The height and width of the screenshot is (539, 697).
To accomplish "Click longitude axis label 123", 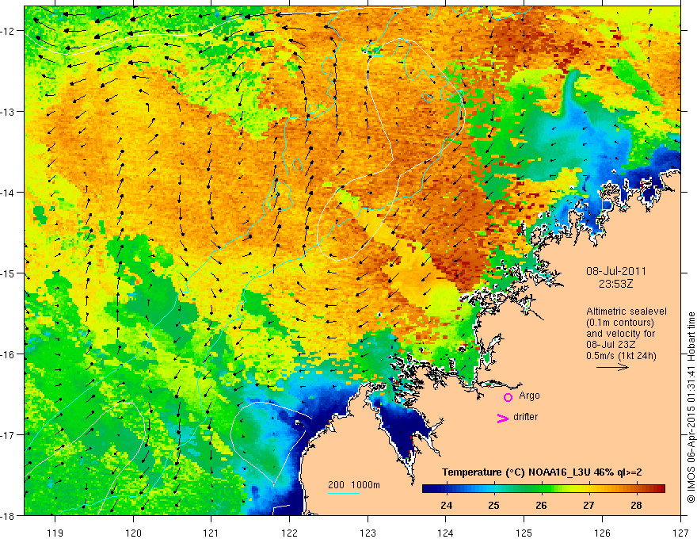I will [368, 533].
